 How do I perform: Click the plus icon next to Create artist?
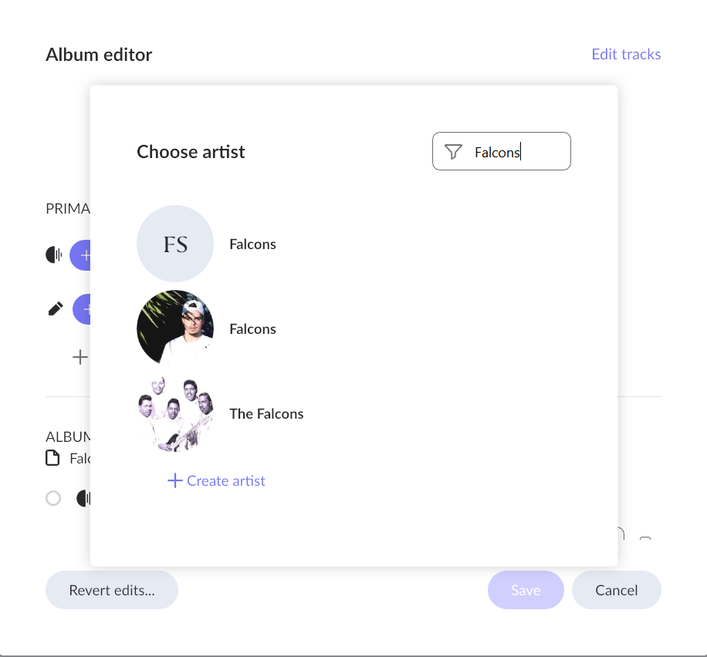(x=175, y=480)
